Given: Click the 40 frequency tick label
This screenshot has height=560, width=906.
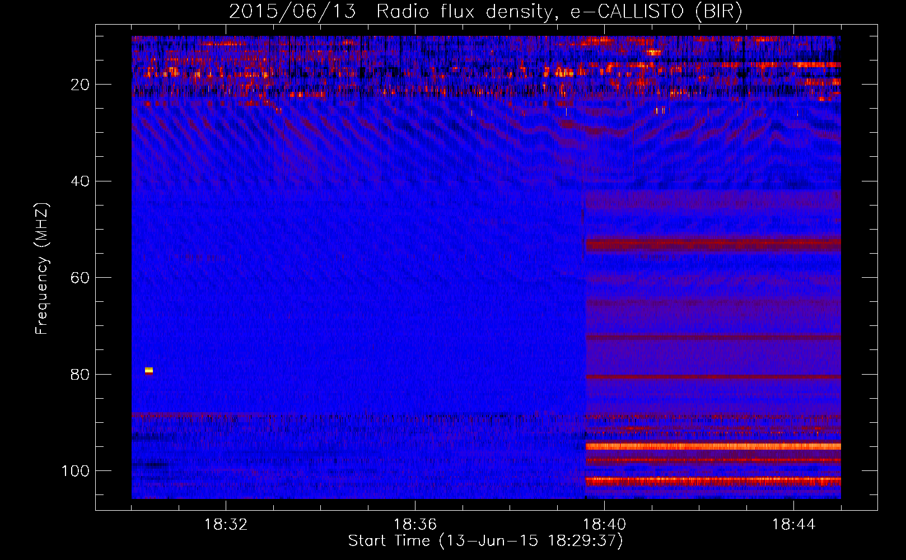Looking at the screenshot, I should [x=80, y=181].
